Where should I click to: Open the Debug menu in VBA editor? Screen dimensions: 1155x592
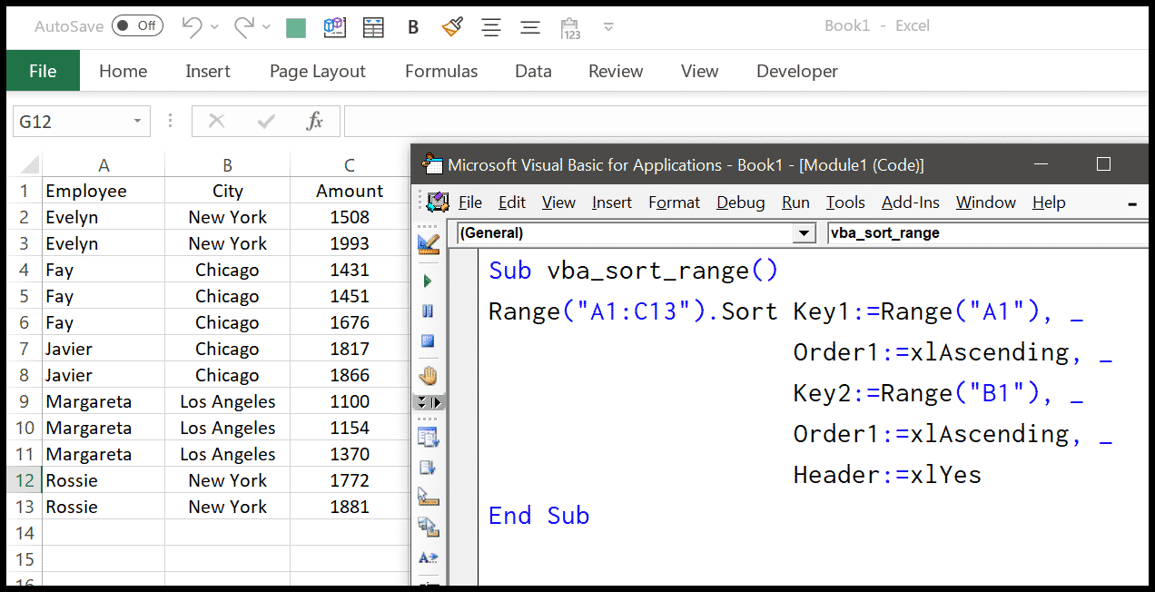(740, 202)
